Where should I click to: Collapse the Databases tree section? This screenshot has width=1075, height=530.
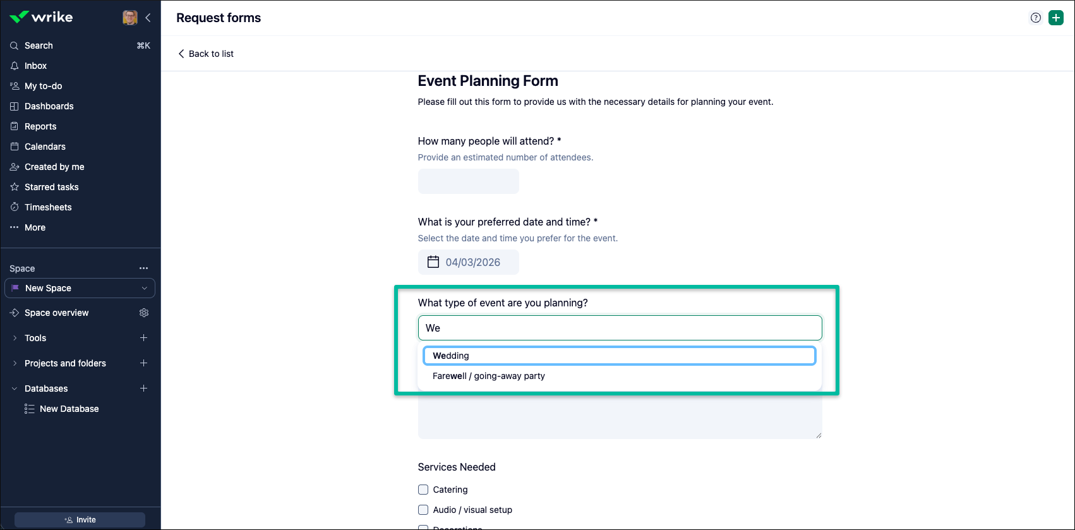click(15, 388)
